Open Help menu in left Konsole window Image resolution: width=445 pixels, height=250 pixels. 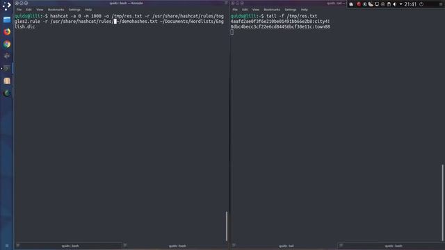pos(88,10)
